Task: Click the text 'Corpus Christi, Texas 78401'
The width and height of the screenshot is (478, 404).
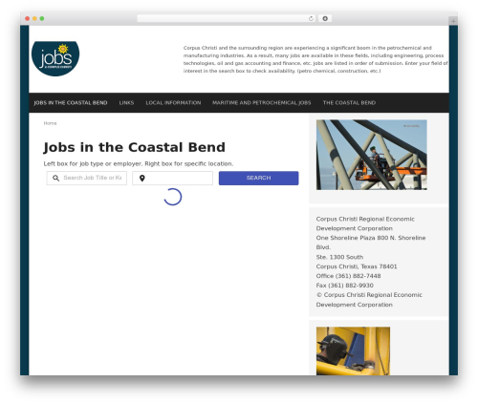Action: tap(357, 266)
